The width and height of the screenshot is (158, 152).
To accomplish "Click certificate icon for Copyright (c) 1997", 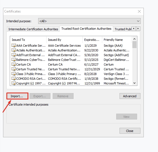I will tap(14, 83).
